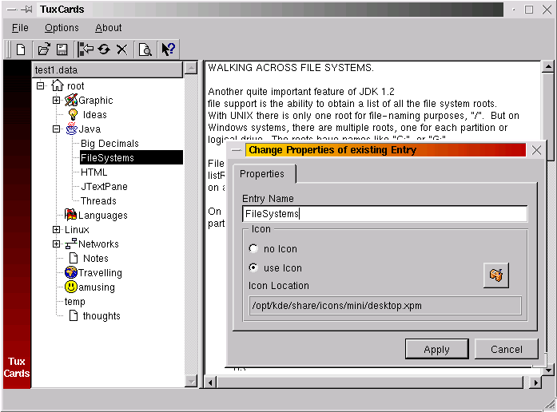Viewport: 557px width, 412px height.
Task: Expand the Graphic tree node
Action: 56,101
